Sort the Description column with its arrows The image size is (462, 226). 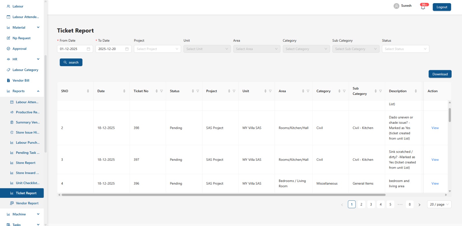click(416, 91)
